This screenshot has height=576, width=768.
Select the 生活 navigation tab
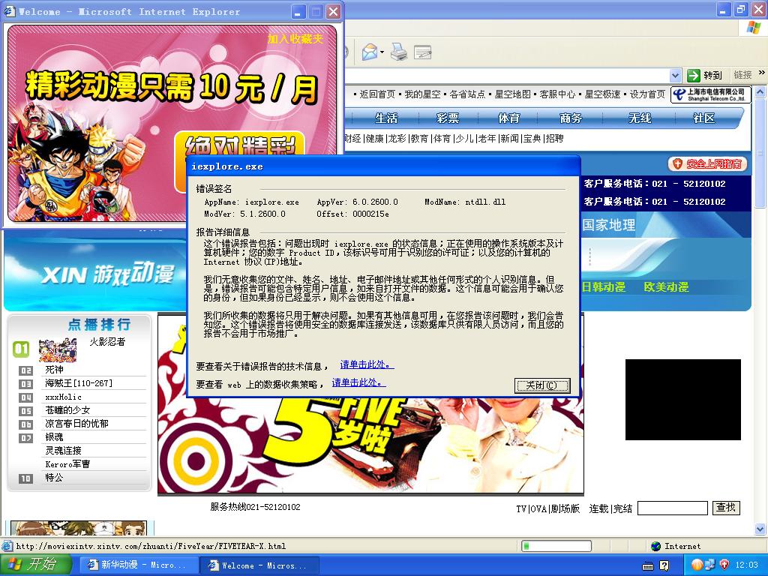tap(386, 118)
